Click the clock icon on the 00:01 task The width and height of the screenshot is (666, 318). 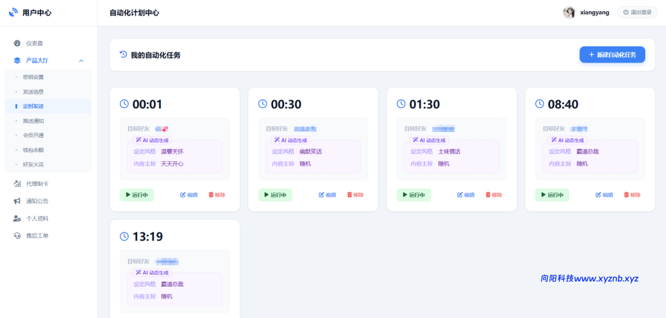tap(124, 104)
